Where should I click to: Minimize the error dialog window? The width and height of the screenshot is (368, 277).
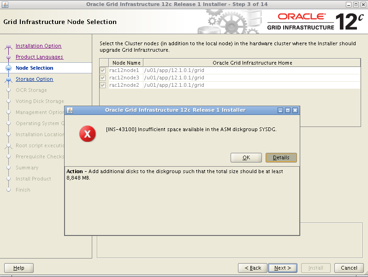point(280,110)
